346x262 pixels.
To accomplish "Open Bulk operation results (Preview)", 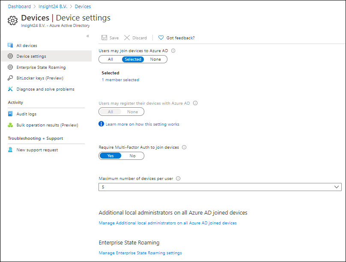I will (46, 125).
